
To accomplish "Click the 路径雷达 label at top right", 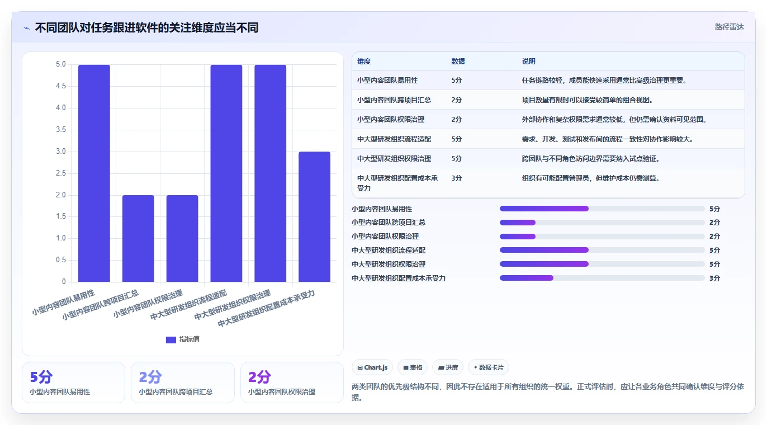I will (x=730, y=27).
